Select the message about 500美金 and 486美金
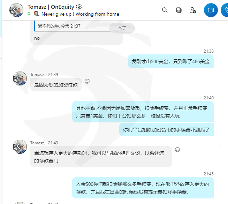Viewport: 228px width, 204px height. click(171, 61)
